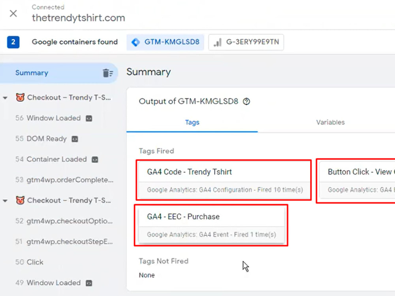The height and width of the screenshot is (296, 395).
Task: Collapse the first Checkout – Trendy T-S group
Action: [5, 97]
